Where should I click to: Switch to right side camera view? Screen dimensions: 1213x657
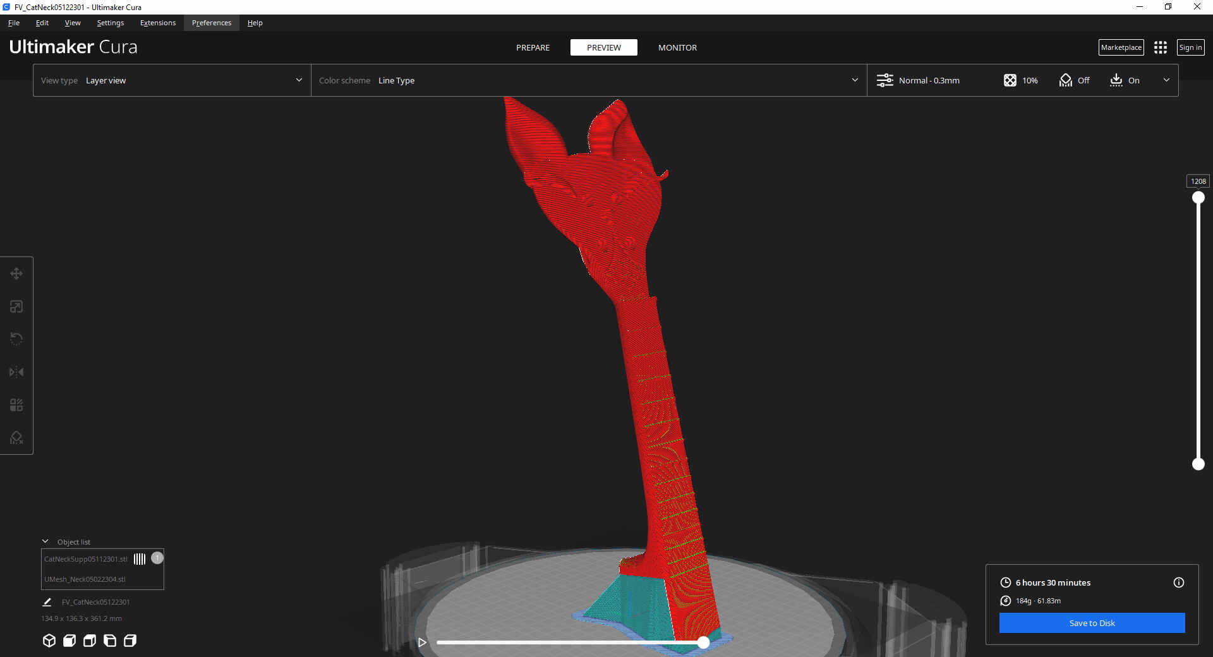click(130, 641)
